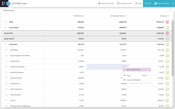Image resolution: width=175 pixels, height=109 pixels.
Task: Click green check icon in Light and Power row
Action: pos(167,78)
